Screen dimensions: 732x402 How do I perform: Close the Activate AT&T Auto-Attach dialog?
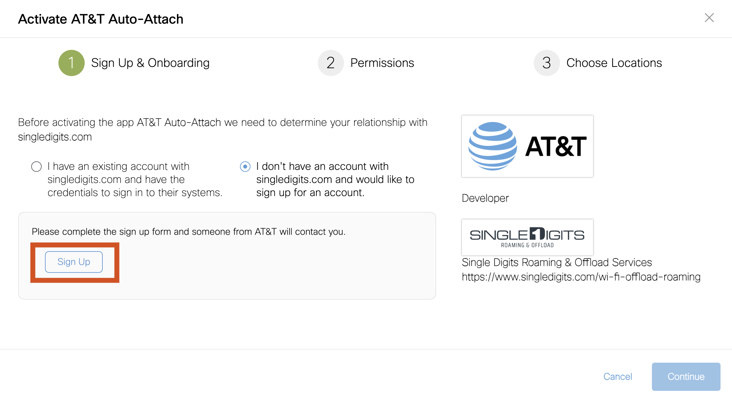point(709,18)
